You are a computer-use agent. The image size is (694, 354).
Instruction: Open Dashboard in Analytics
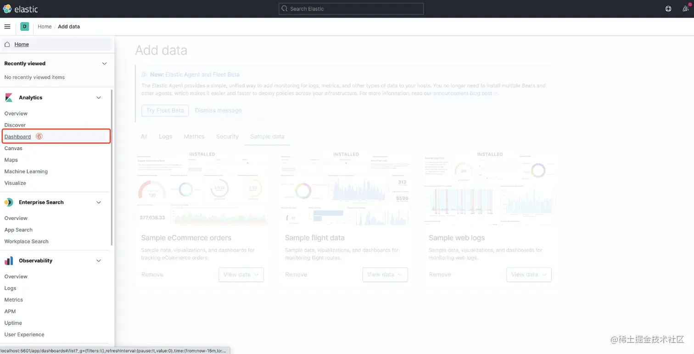(x=17, y=137)
